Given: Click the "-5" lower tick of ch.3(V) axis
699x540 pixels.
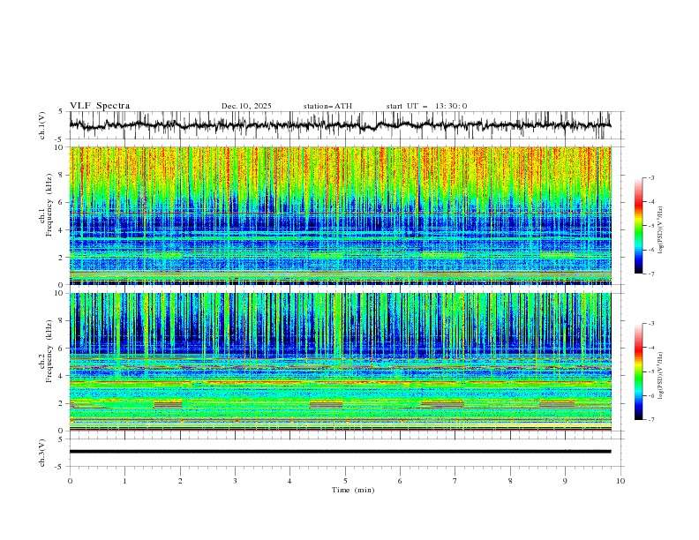Looking at the screenshot, I should 60,467.
